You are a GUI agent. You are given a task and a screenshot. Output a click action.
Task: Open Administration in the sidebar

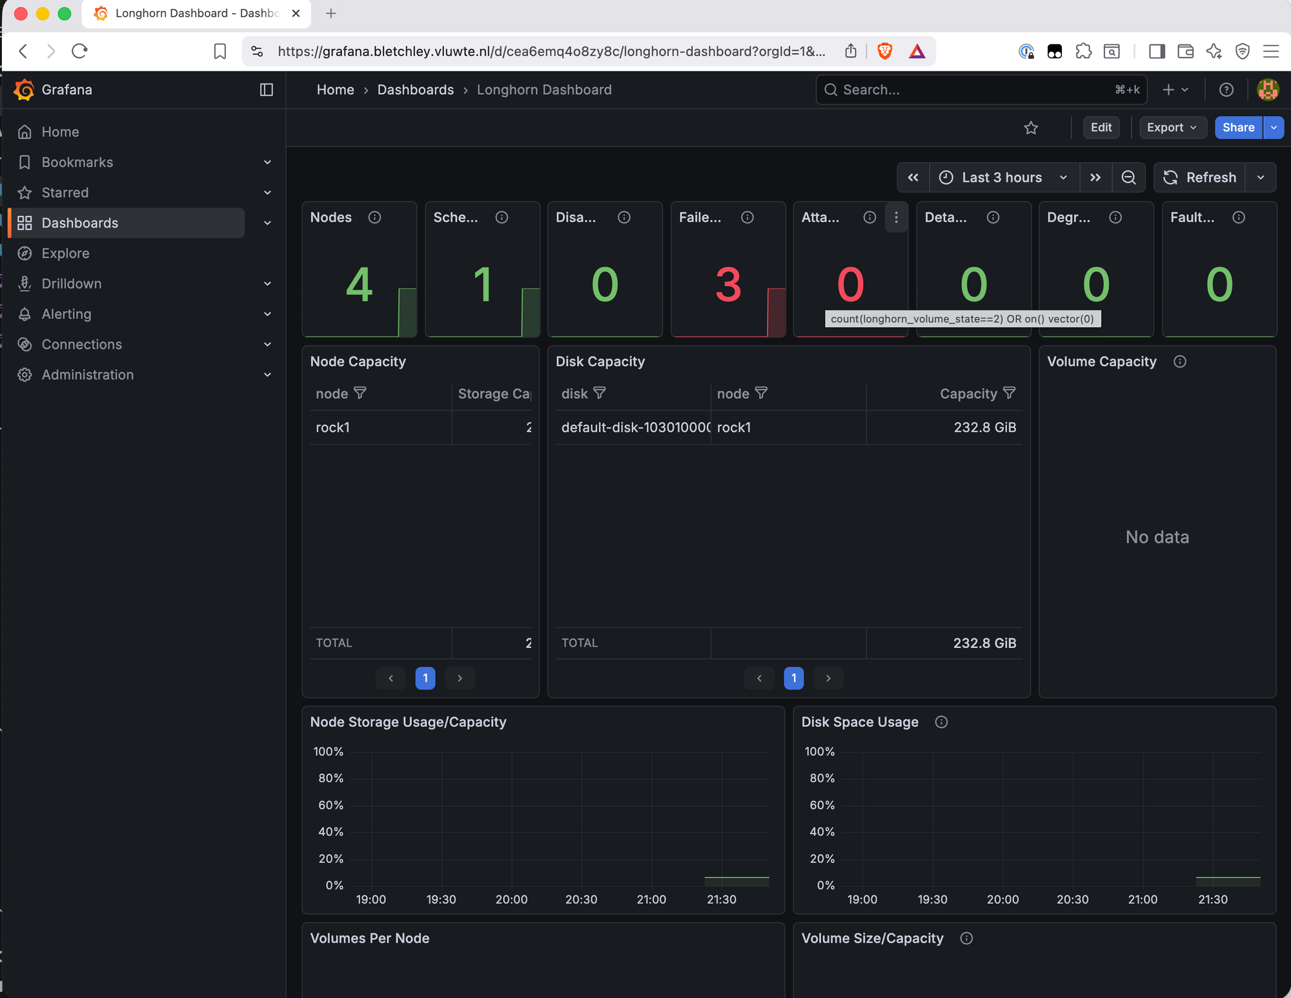[x=86, y=374]
